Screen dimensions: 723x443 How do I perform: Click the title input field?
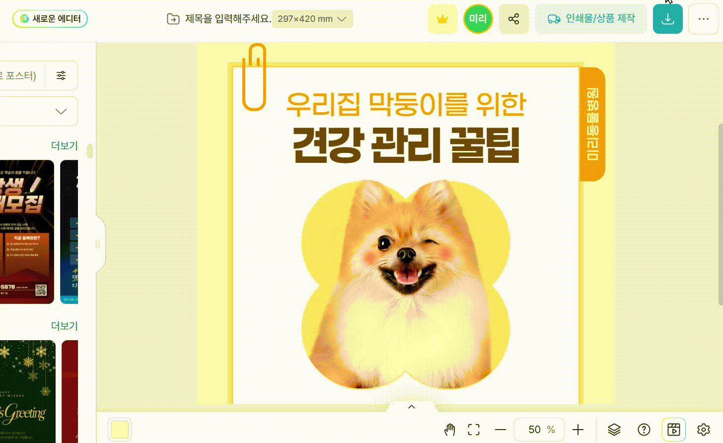click(227, 19)
